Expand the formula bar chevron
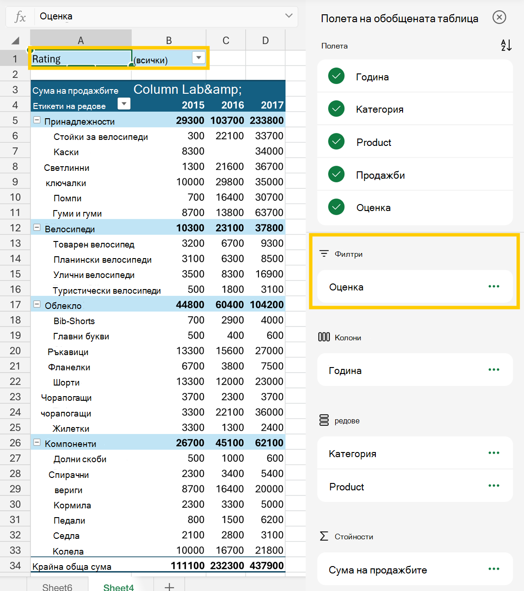 point(289,16)
